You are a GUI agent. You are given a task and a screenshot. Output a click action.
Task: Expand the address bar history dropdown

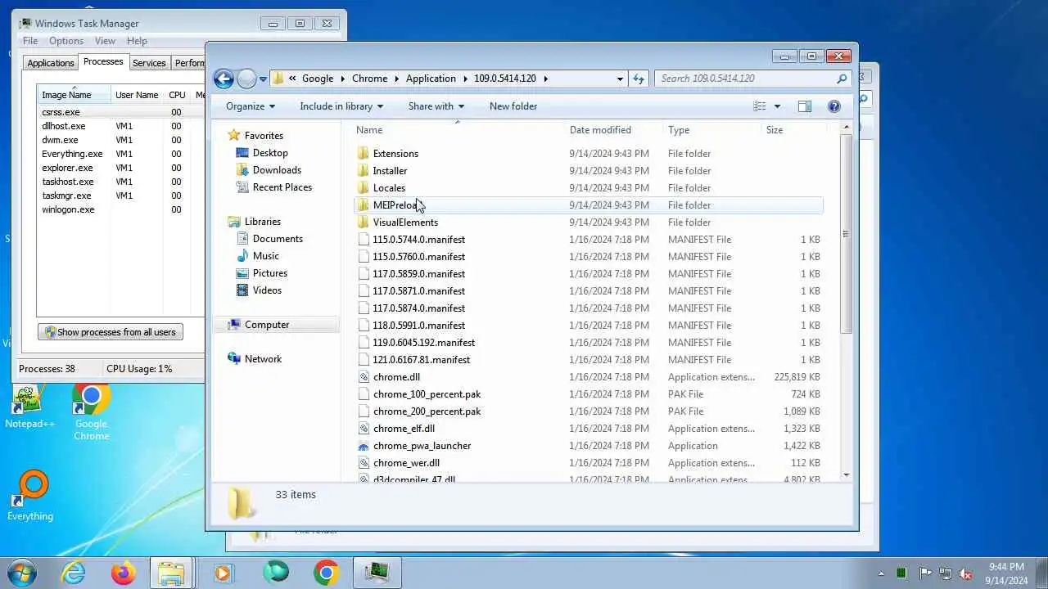coord(620,79)
